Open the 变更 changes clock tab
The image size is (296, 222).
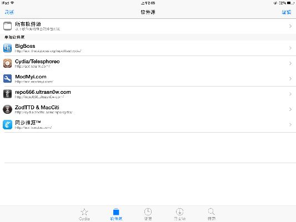pyautogui.click(x=148, y=214)
